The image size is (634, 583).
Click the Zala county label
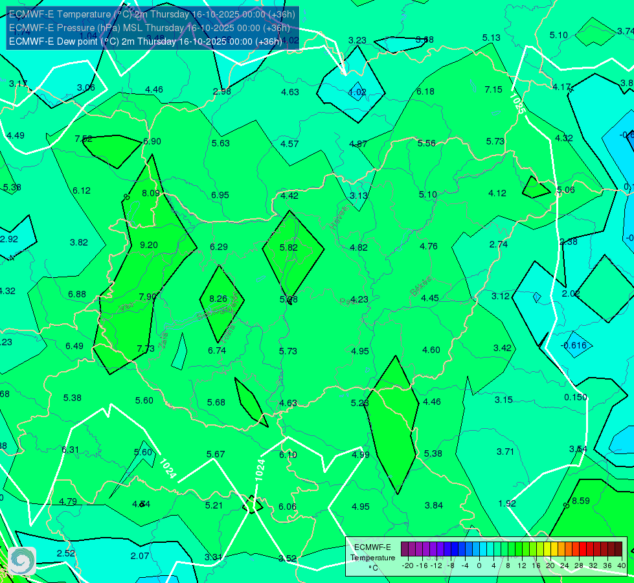[x=163, y=340]
